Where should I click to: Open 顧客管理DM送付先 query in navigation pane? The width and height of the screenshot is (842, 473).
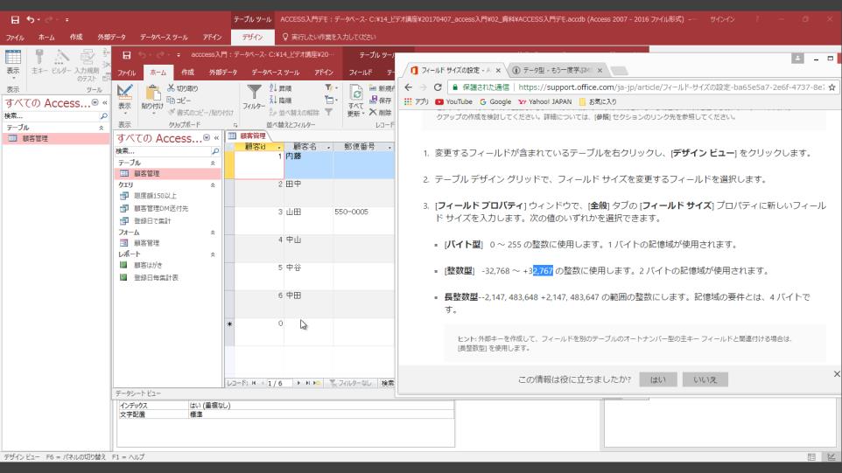154,208
